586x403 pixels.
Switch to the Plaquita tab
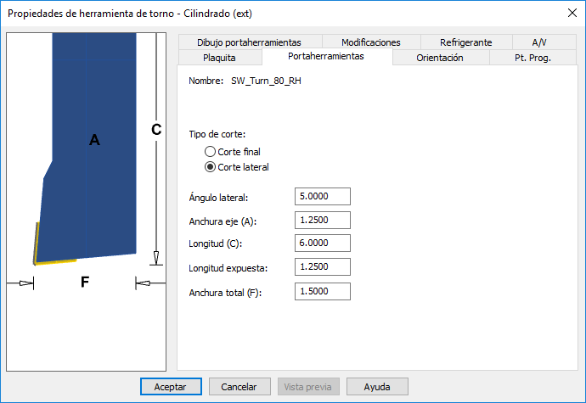pos(219,58)
